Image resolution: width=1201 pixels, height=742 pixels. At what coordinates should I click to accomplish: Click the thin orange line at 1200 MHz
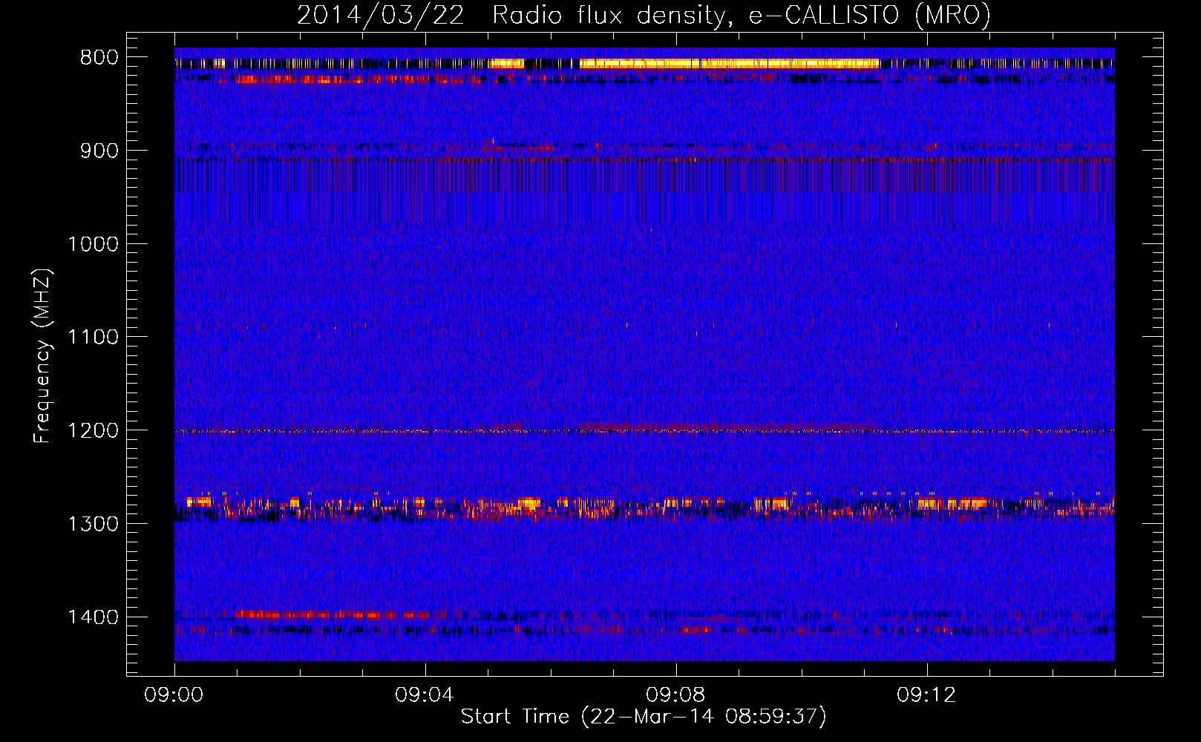[x=644, y=431]
